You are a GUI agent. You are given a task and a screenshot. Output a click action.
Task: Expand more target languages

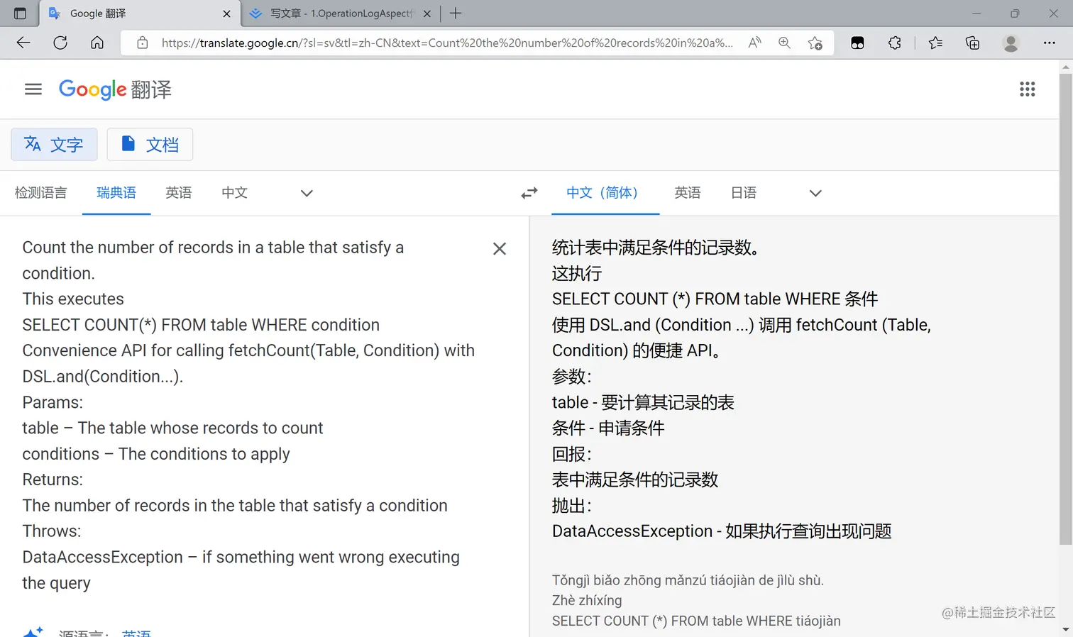click(815, 193)
